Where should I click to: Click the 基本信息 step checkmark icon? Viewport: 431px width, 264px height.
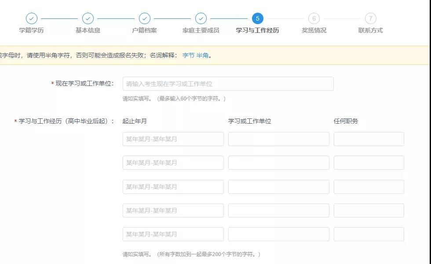(x=88, y=18)
